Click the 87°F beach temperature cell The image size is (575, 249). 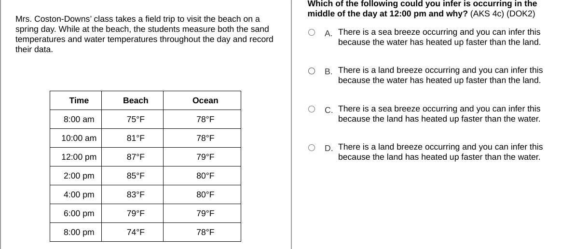pyautogui.click(x=132, y=157)
